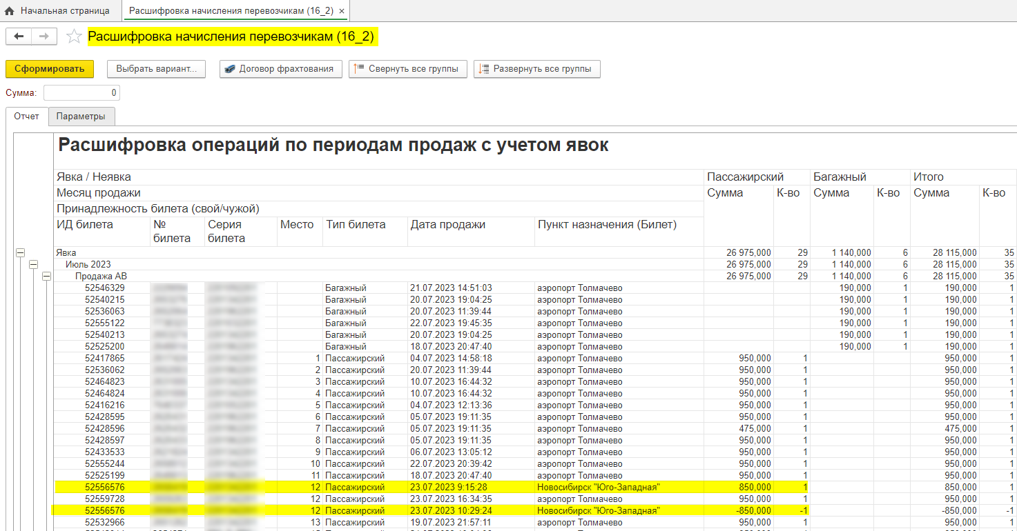Select the Отчет tab
Screen dimensions: 1017x531
tap(27, 117)
